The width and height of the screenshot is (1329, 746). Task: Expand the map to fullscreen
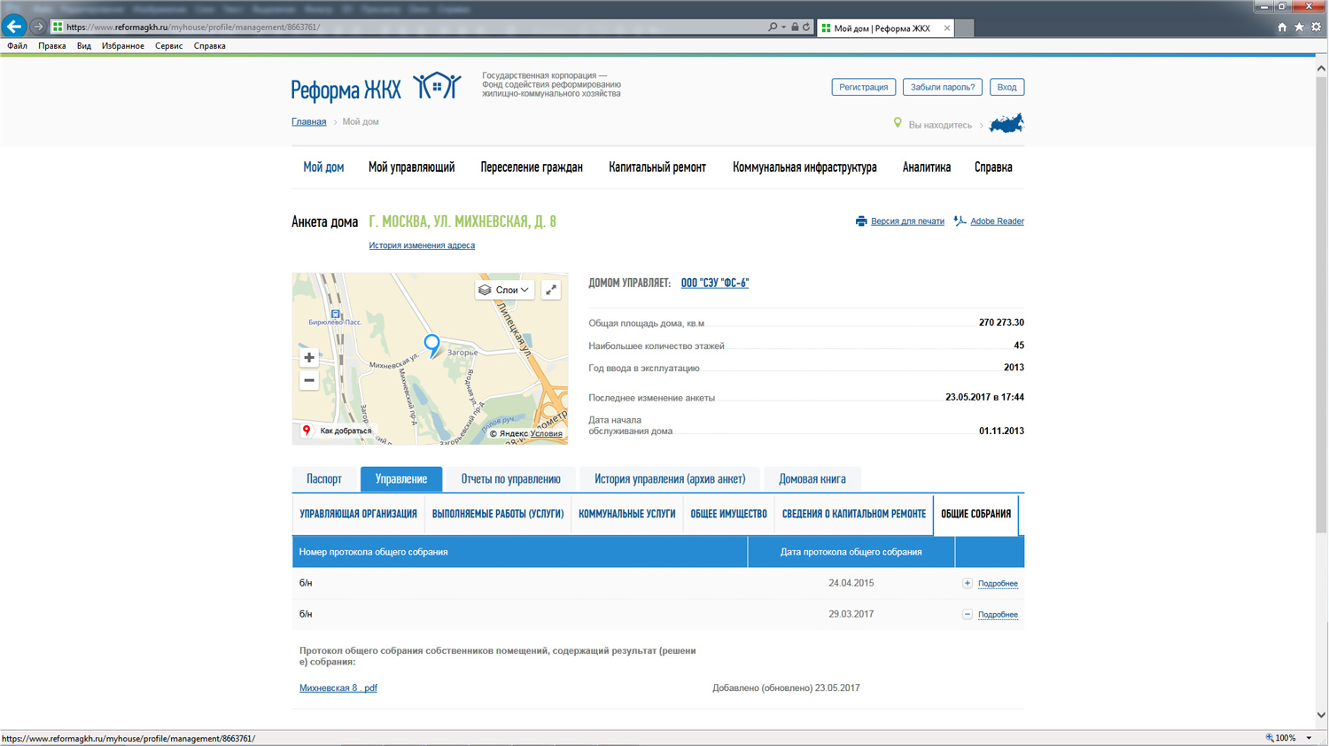pyautogui.click(x=551, y=290)
